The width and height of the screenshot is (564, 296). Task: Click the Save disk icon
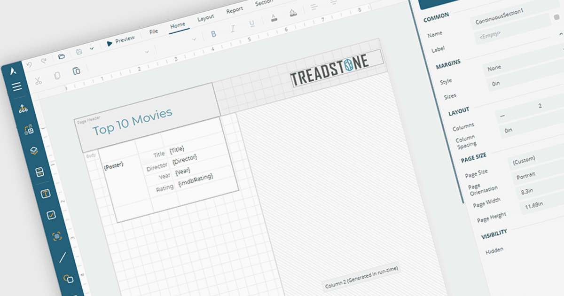[79, 51]
